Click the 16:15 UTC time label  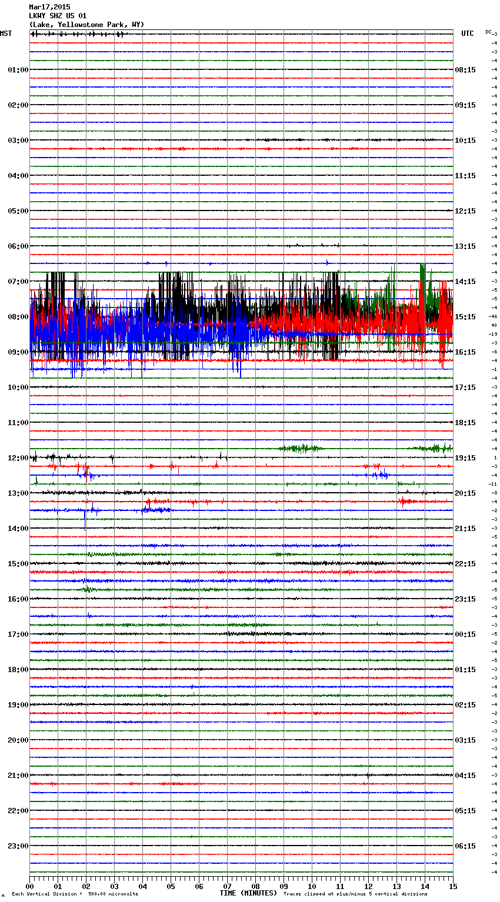[x=465, y=352]
